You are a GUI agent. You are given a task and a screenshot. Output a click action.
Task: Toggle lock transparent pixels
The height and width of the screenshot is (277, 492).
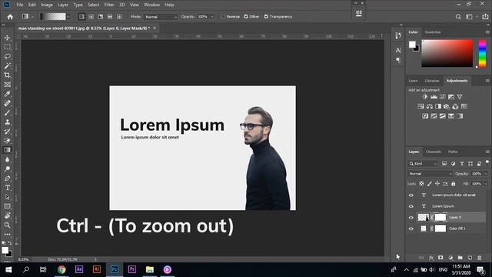click(421, 184)
